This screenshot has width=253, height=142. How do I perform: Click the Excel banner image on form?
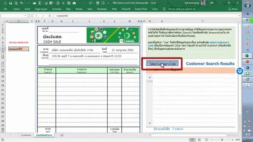113,35
